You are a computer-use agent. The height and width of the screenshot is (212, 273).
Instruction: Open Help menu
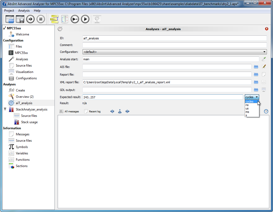(37, 11)
